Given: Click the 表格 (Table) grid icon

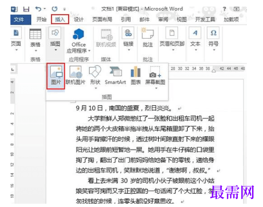Looking at the screenshot, I should point(35,34).
